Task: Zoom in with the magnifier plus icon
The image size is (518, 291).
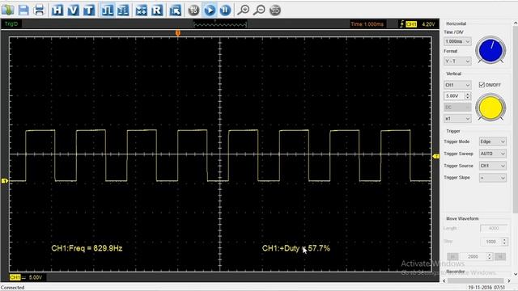Action: [244, 11]
